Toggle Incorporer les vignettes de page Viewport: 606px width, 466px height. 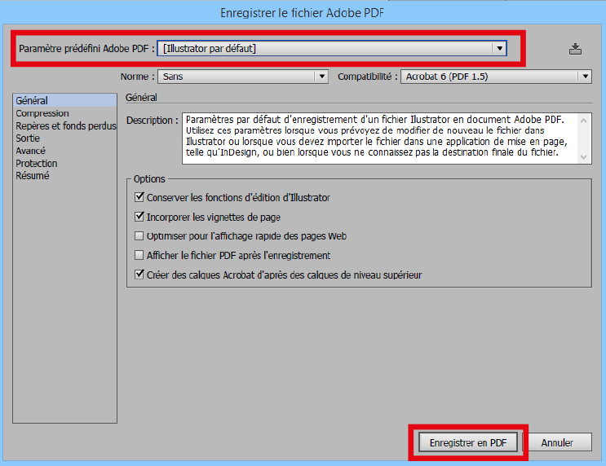(139, 217)
